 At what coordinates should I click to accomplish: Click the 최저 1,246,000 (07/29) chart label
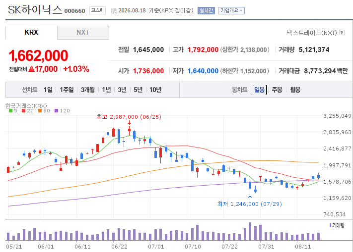[250, 204]
